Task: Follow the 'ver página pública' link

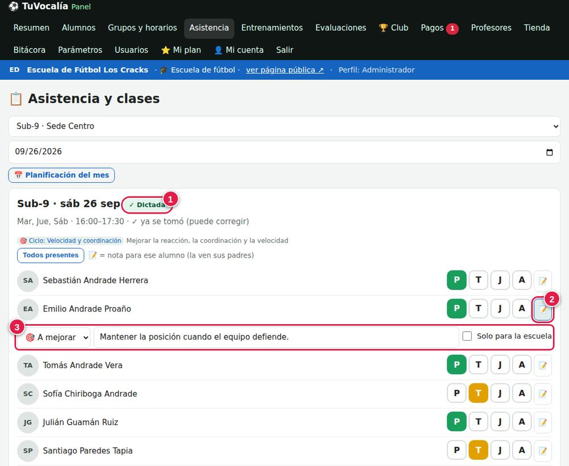Action: pyautogui.click(x=285, y=70)
